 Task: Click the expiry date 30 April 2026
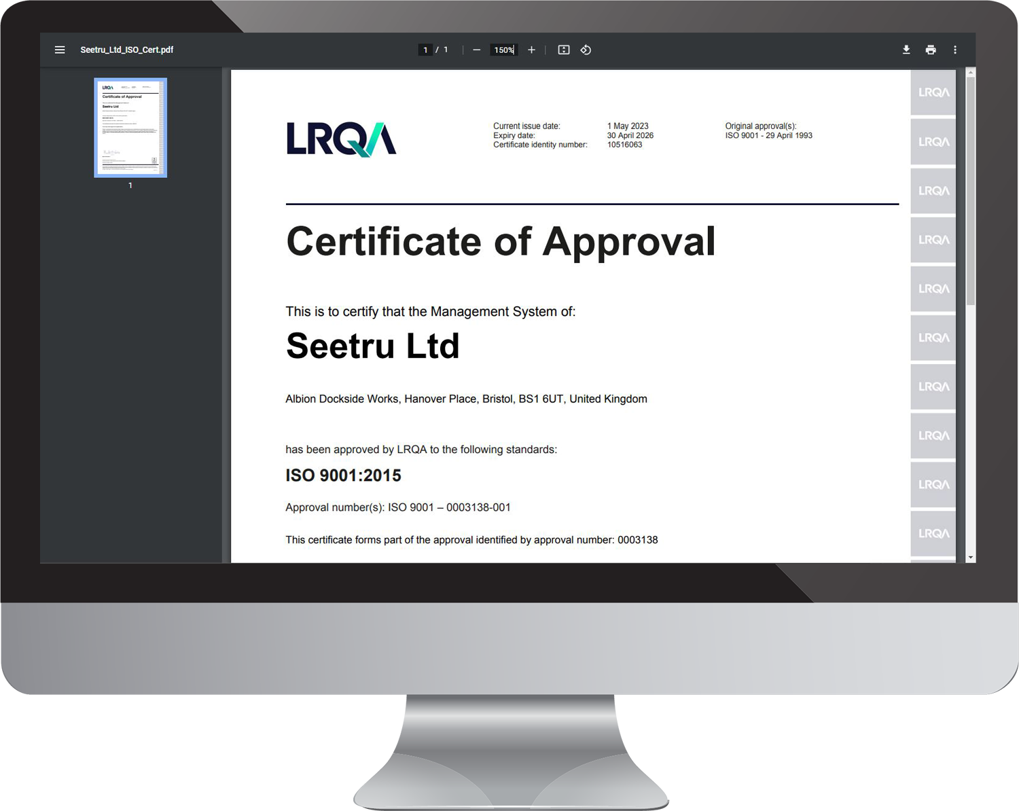(630, 135)
